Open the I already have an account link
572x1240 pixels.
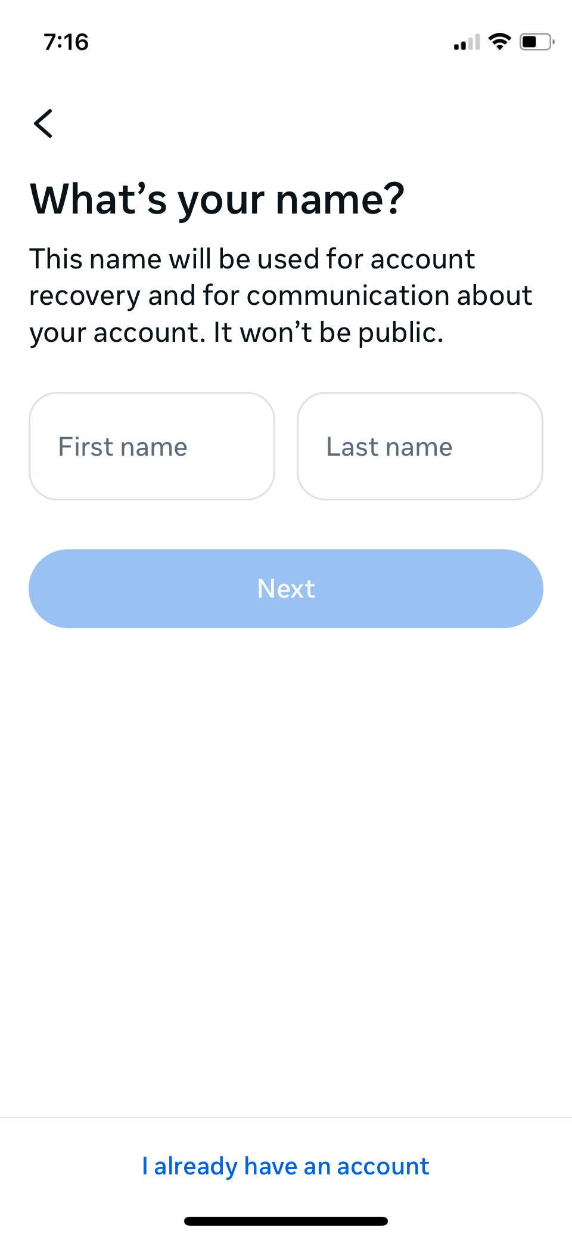286,1166
